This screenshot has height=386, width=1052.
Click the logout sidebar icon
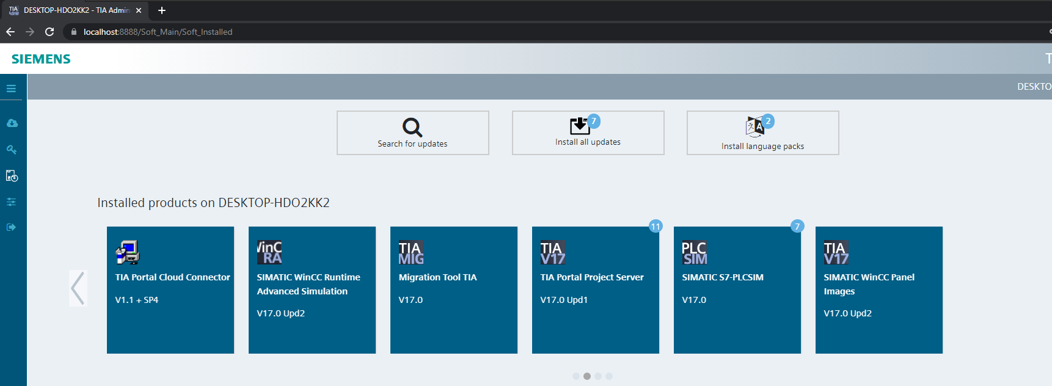coord(12,227)
